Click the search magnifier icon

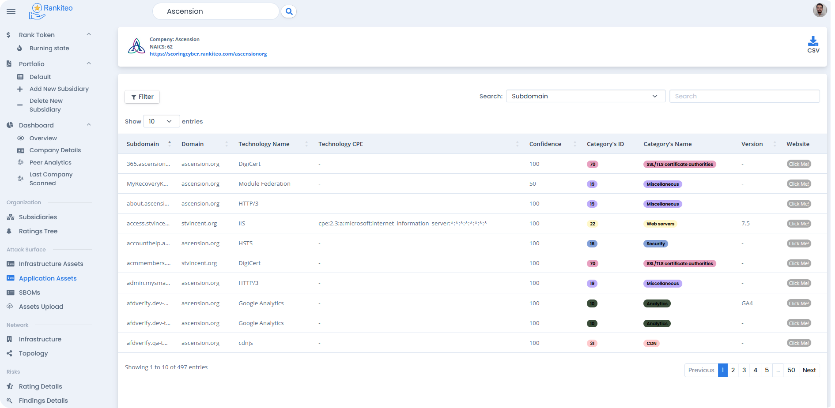(289, 11)
